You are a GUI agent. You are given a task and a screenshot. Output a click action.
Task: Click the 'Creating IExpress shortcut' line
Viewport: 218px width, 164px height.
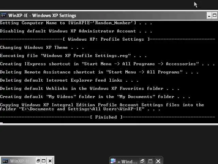[x=107, y=64]
